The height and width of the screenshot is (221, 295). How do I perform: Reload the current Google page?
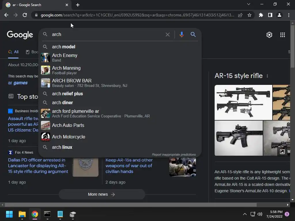click(x=25, y=15)
